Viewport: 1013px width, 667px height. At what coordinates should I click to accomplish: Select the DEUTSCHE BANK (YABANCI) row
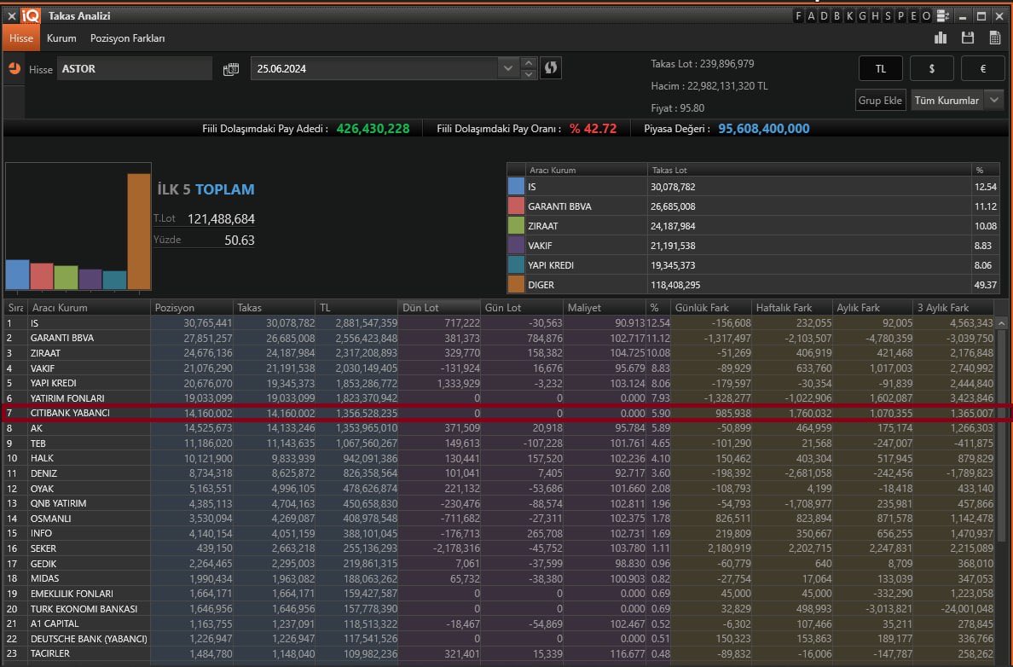(499, 639)
